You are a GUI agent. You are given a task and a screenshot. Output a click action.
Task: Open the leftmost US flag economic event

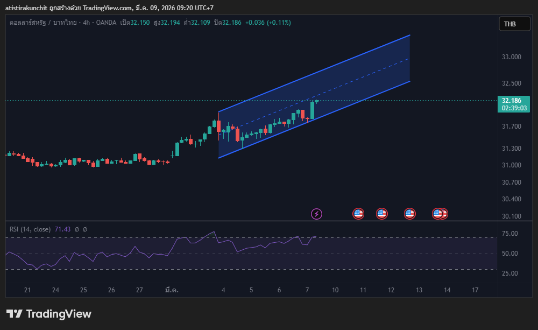click(x=358, y=214)
